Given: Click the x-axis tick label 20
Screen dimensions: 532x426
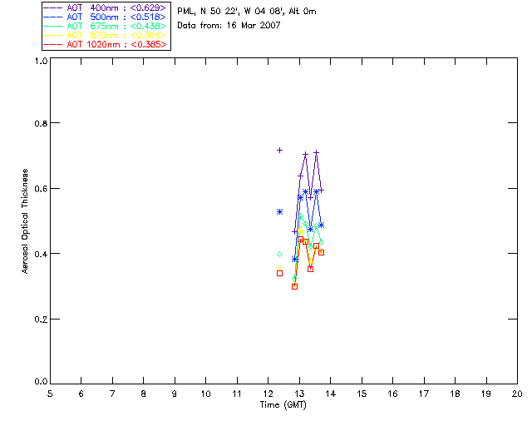Looking at the screenshot, I should click(x=517, y=394).
